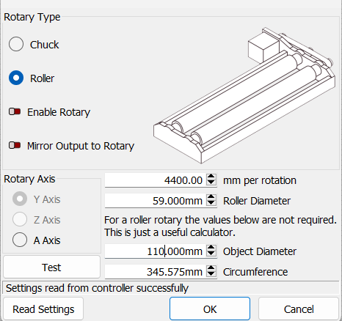Toggle Mirror Output to Rotary switch
The image size is (342, 321).
point(15,145)
